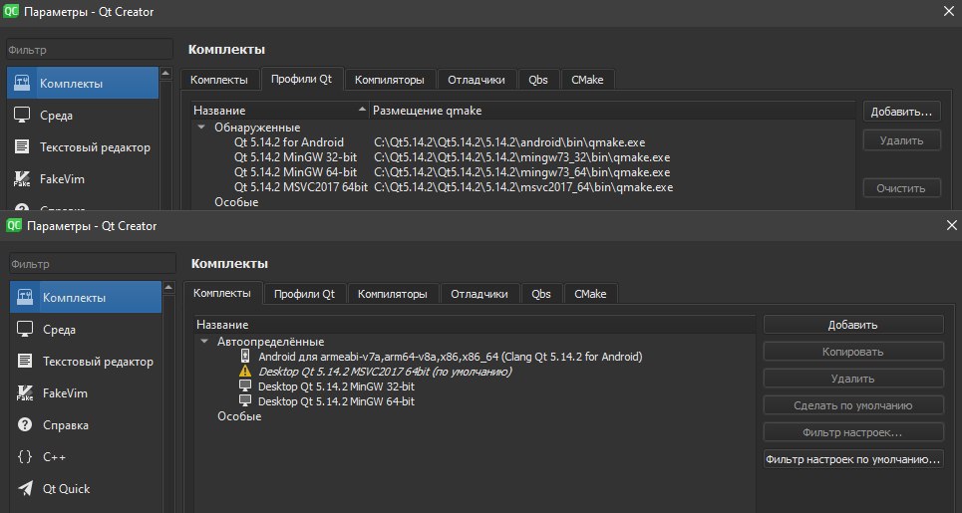Click Добавить... button in upper window
This screenshot has width=962, height=513.
tap(902, 111)
